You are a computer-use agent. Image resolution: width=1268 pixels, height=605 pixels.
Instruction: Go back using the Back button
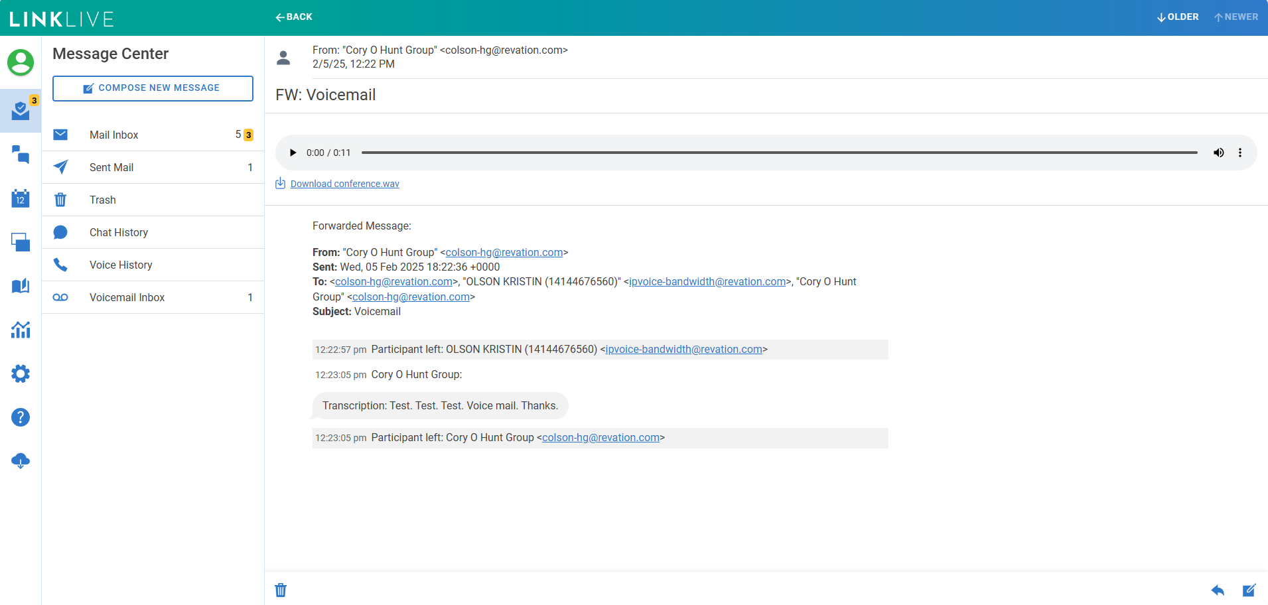point(294,17)
